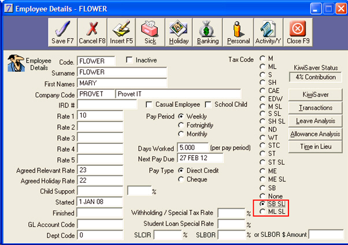Screen dimensions: 348x245
Task: Open the KiwiSaver button
Action: click(316, 95)
